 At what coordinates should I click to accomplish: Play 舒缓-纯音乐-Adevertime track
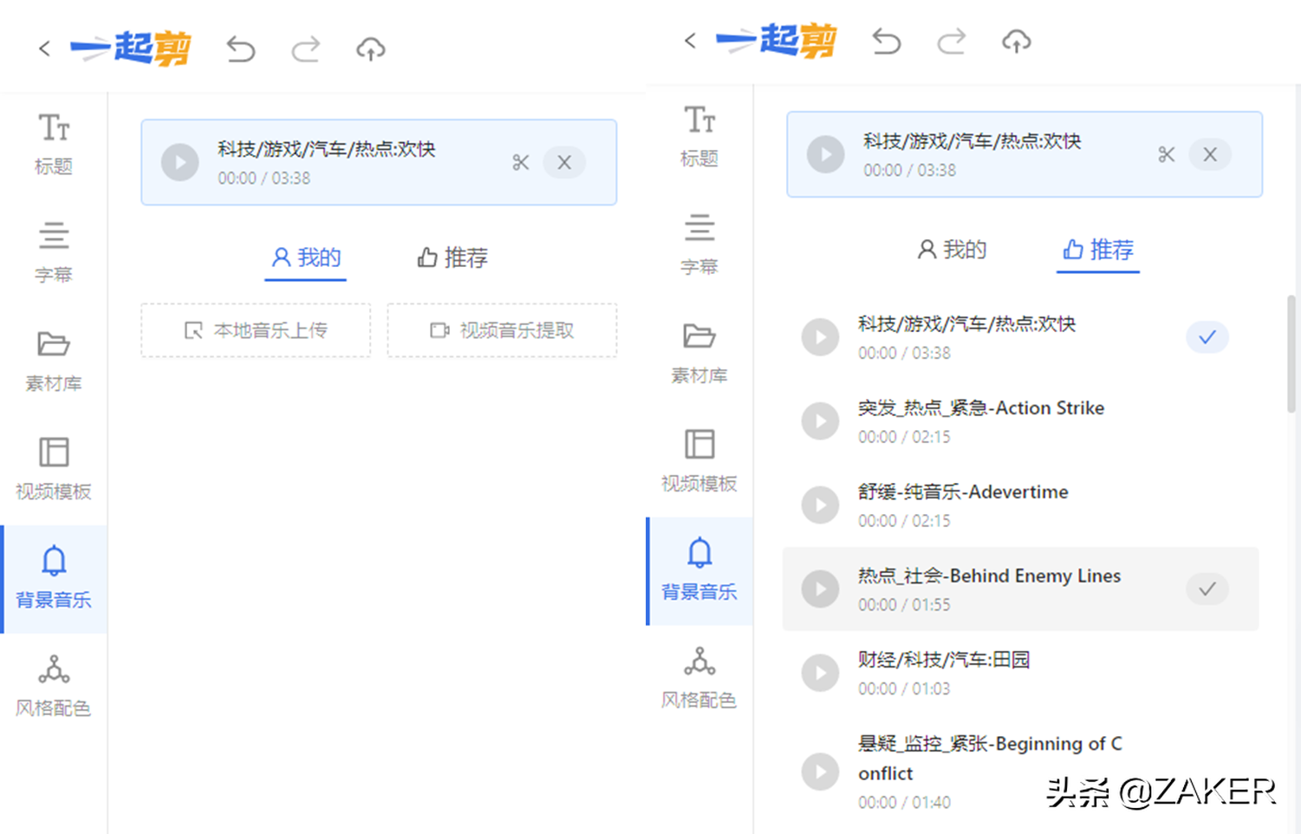820,505
